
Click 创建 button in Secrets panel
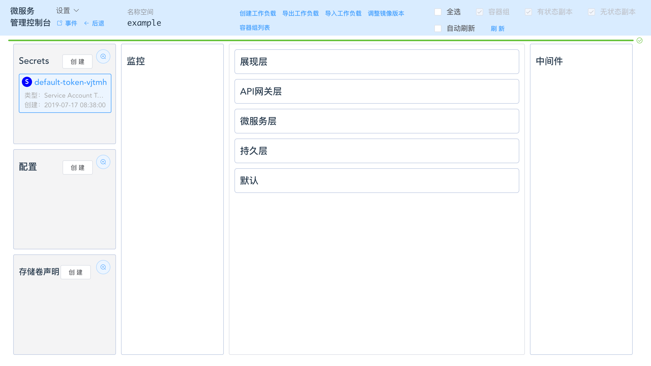point(77,62)
